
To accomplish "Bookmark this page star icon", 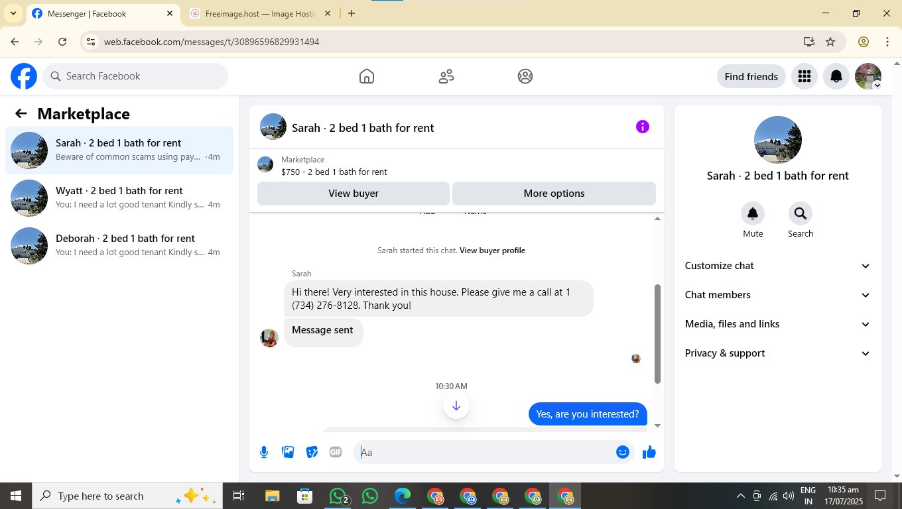I will [x=830, y=42].
